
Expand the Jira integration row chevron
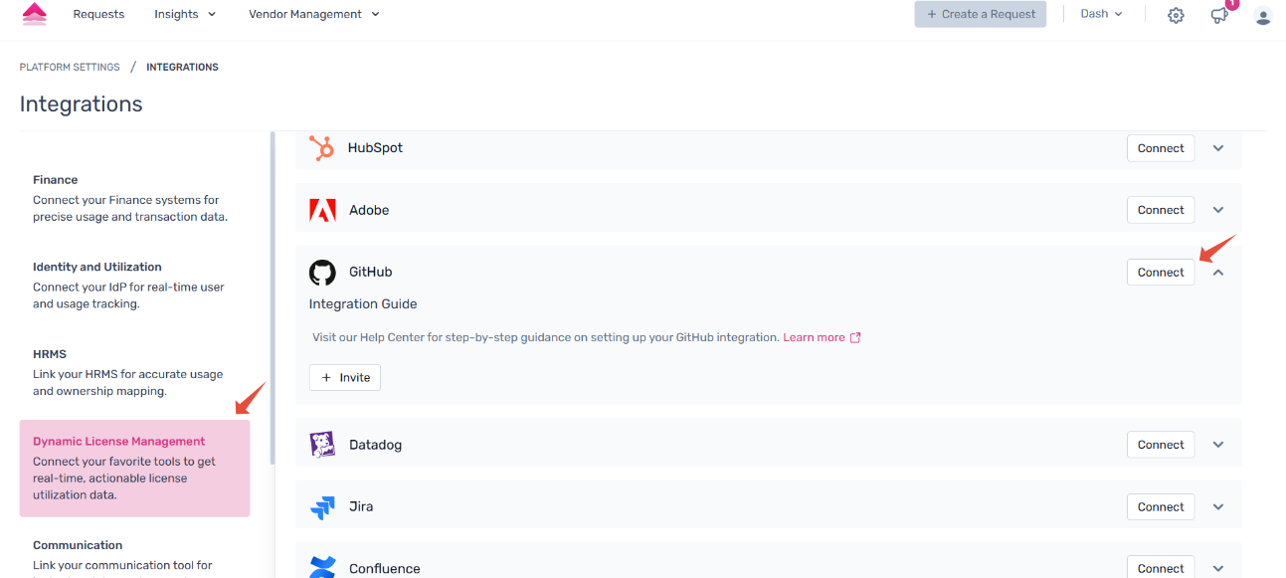1218,506
